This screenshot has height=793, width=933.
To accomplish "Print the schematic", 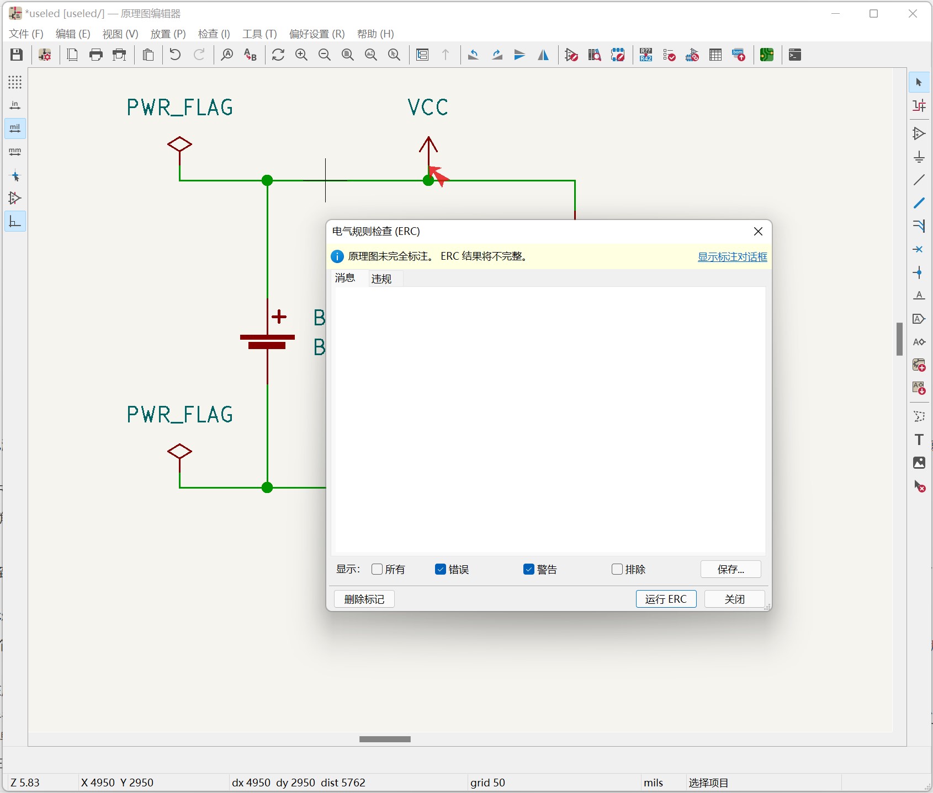I will coord(96,55).
